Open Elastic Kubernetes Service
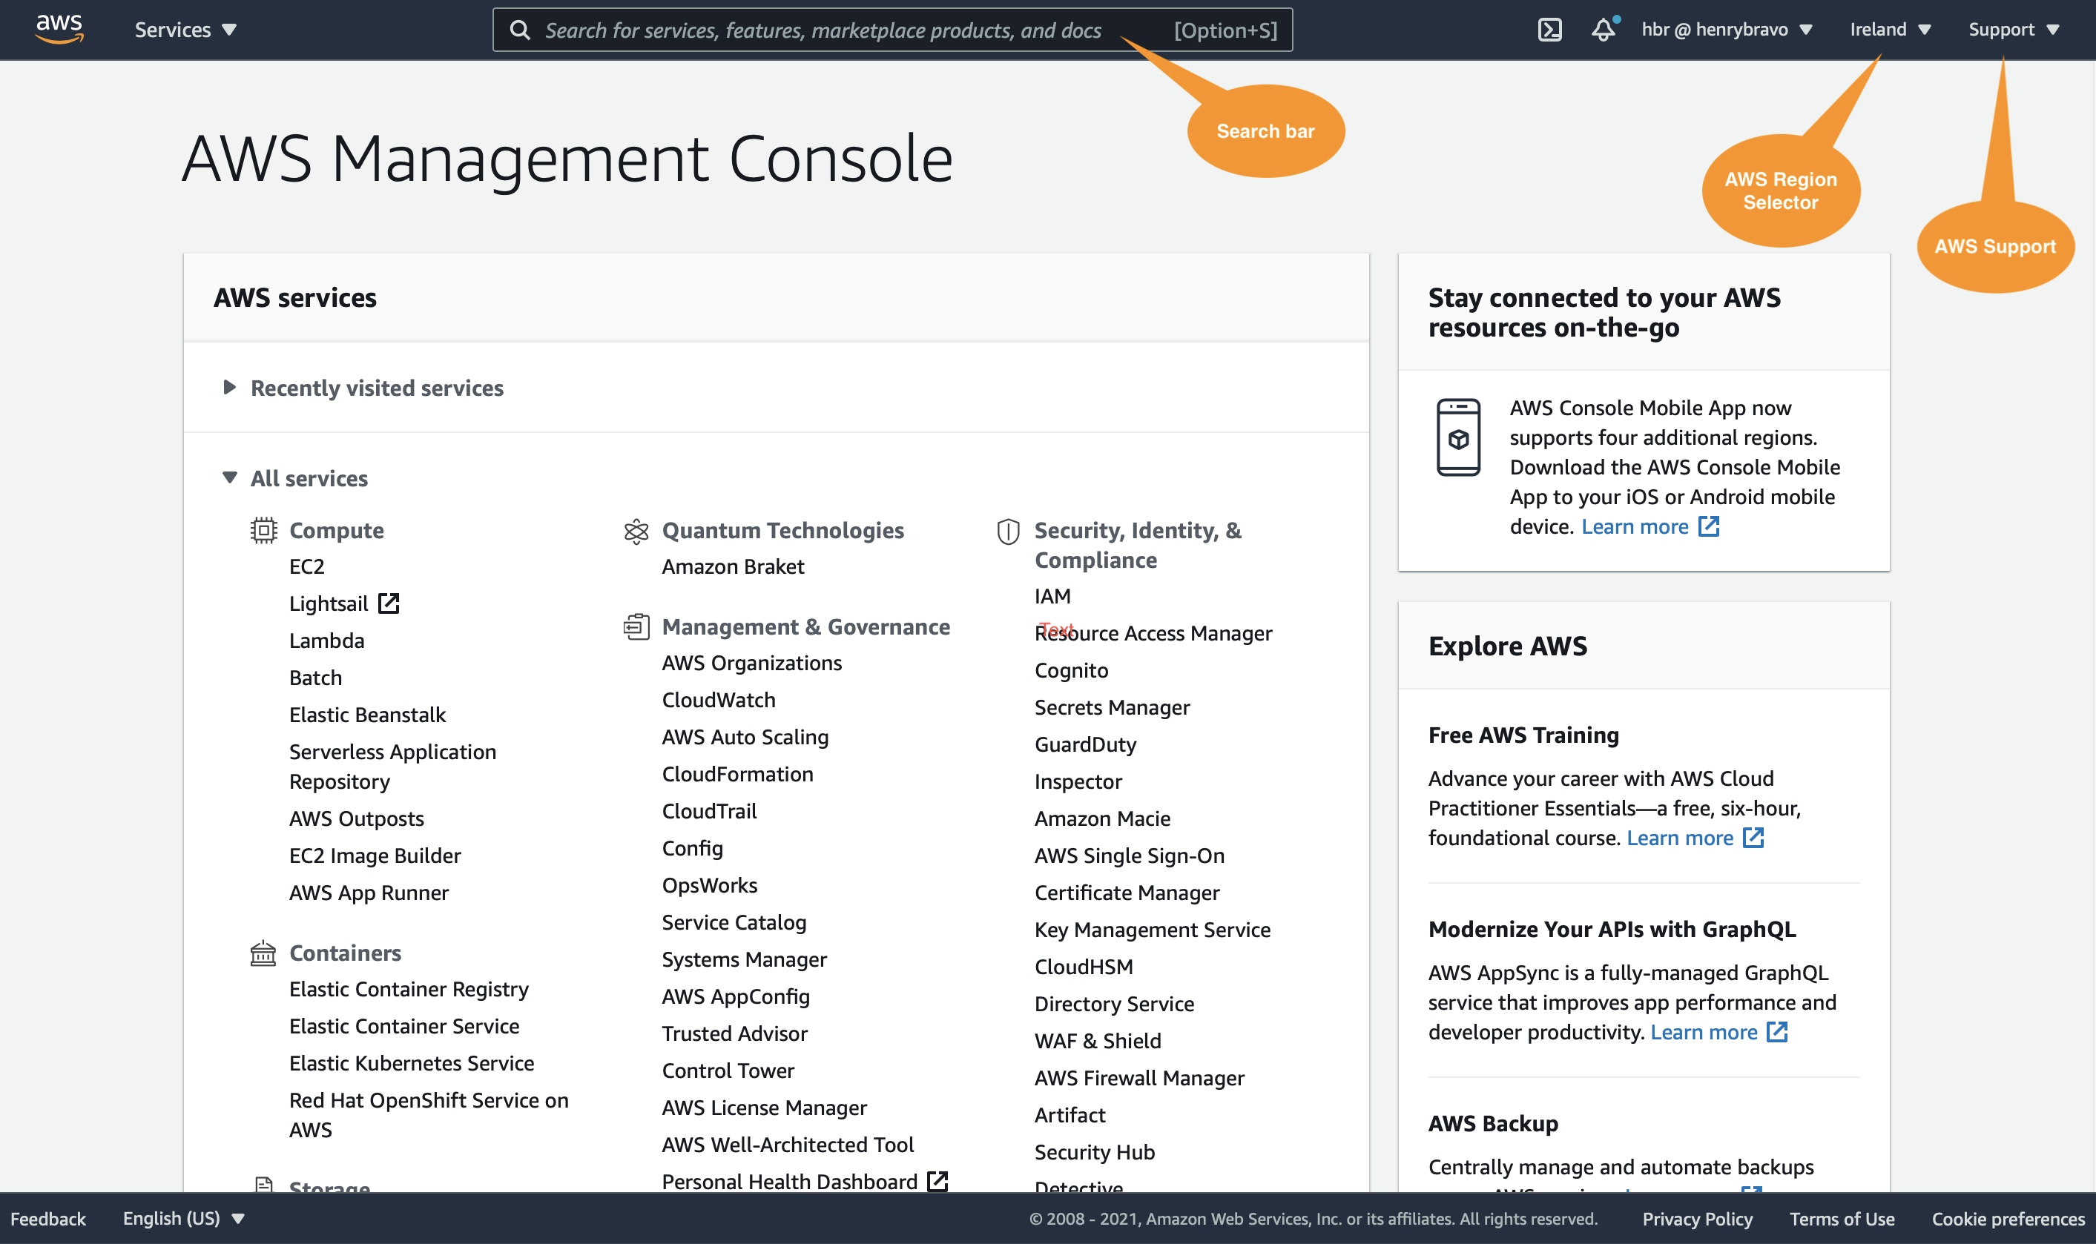This screenshot has width=2096, height=1244. point(412,1063)
